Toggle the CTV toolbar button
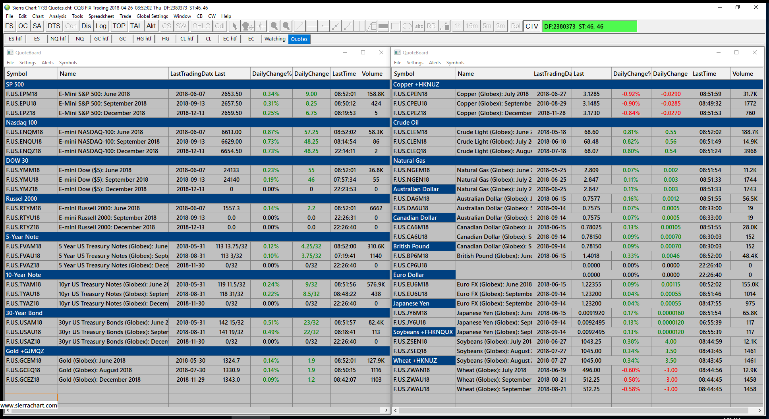Screen dimensions: 769x419 pos(531,26)
